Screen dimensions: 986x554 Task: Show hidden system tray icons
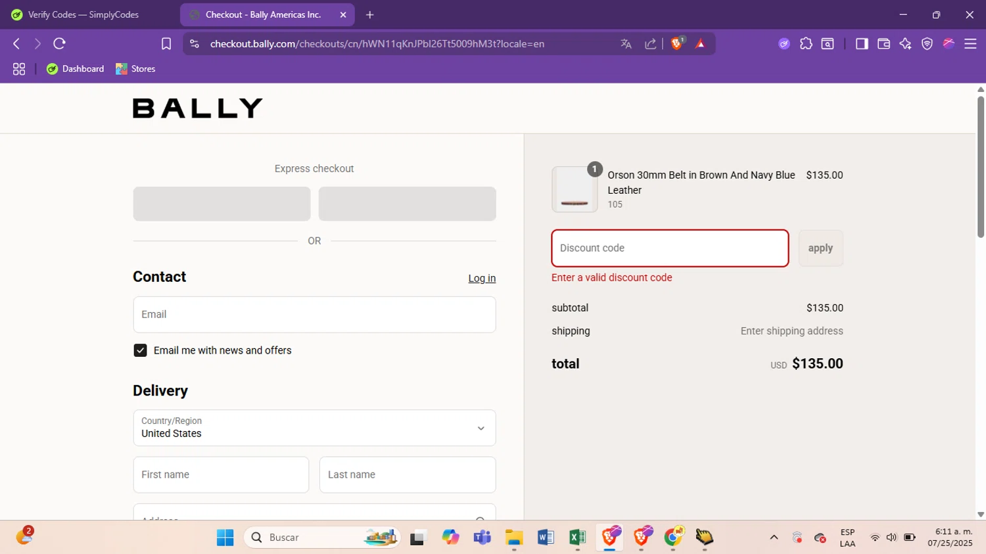774,538
